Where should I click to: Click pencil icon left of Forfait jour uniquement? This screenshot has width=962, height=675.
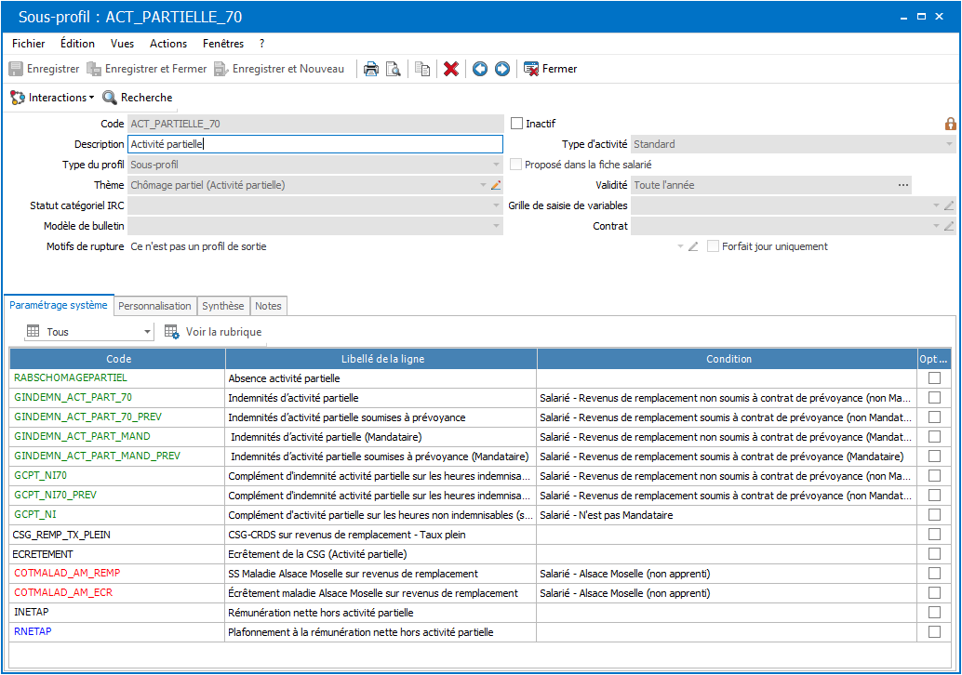pyautogui.click(x=693, y=246)
